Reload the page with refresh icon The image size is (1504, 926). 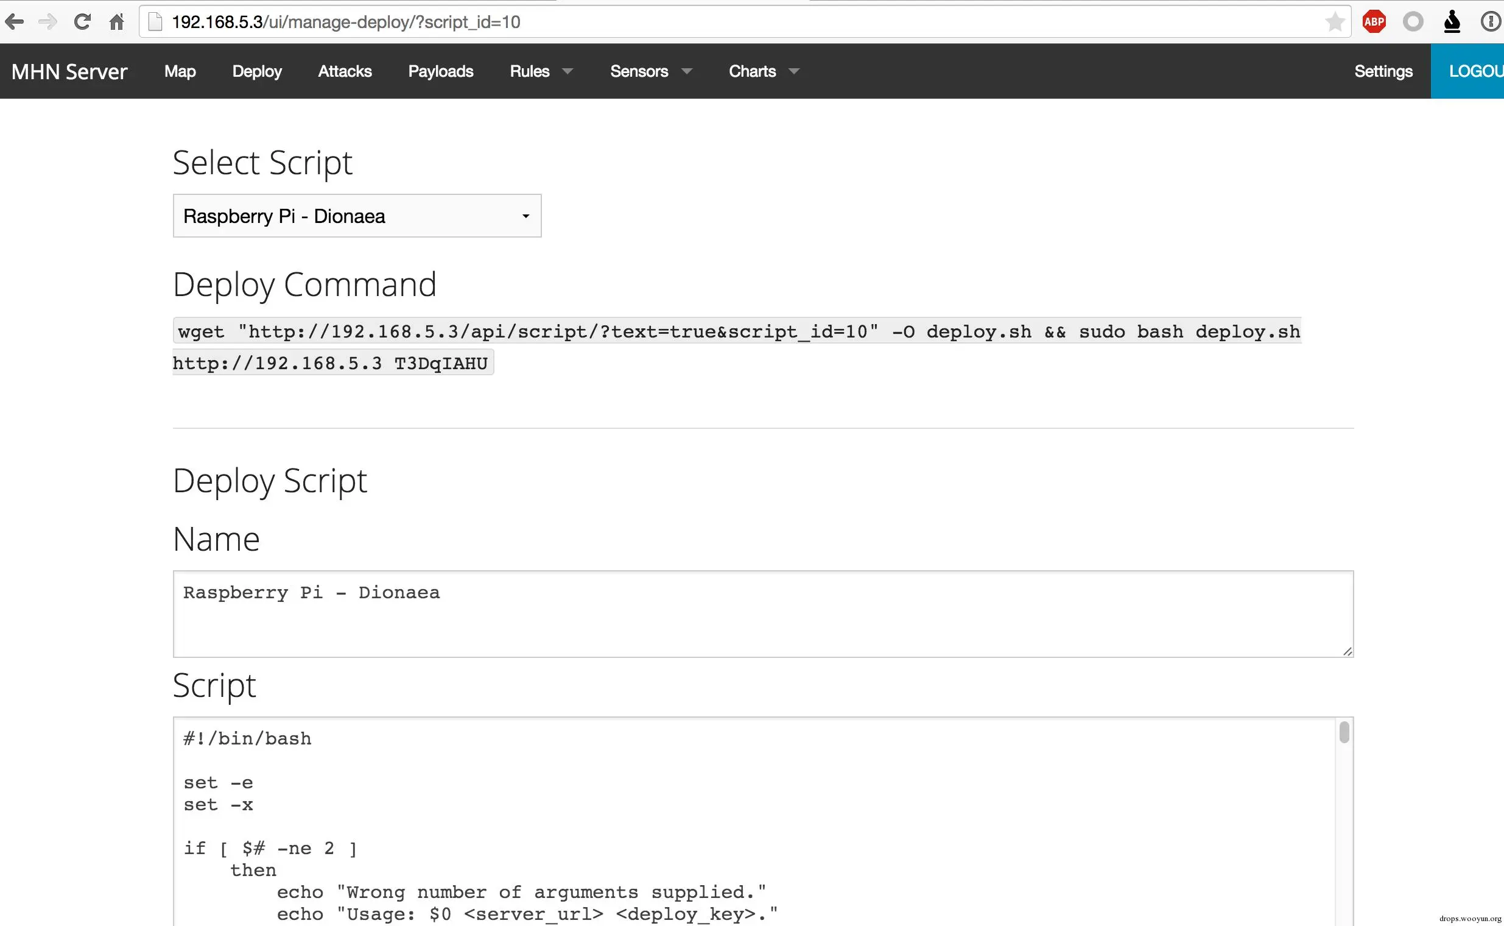point(82,22)
